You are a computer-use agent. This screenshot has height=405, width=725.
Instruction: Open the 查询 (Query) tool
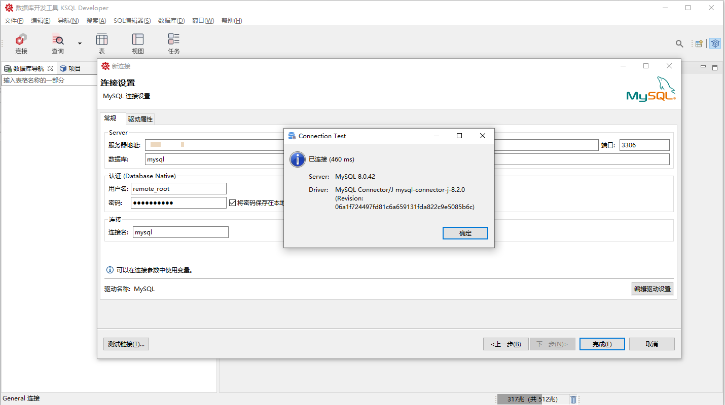tap(58, 44)
